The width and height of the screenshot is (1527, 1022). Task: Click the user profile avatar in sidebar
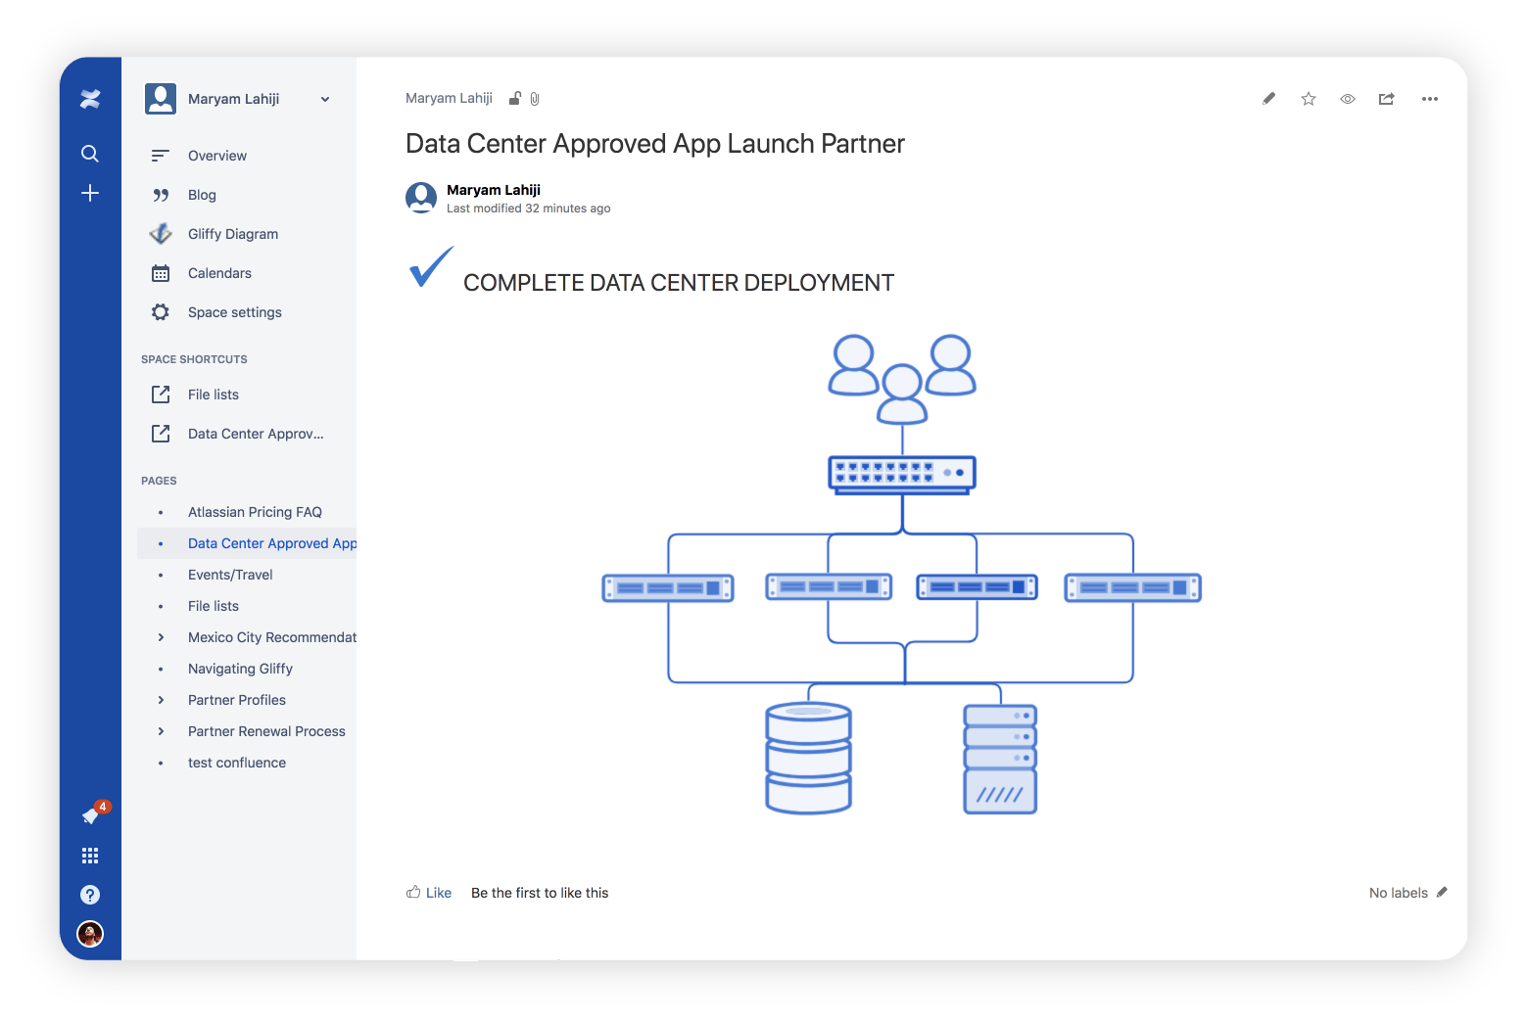pyautogui.click(x=90, y=934)
